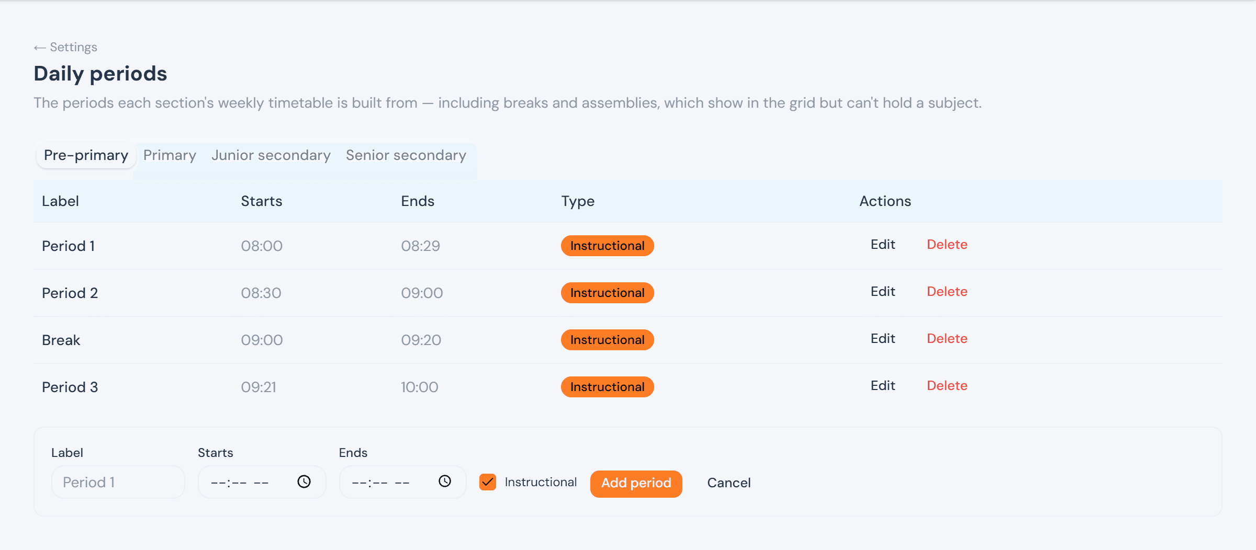Click the Period 3 label cell
The height and width of the screenshot is (550, 1256).
pos(70,387)
